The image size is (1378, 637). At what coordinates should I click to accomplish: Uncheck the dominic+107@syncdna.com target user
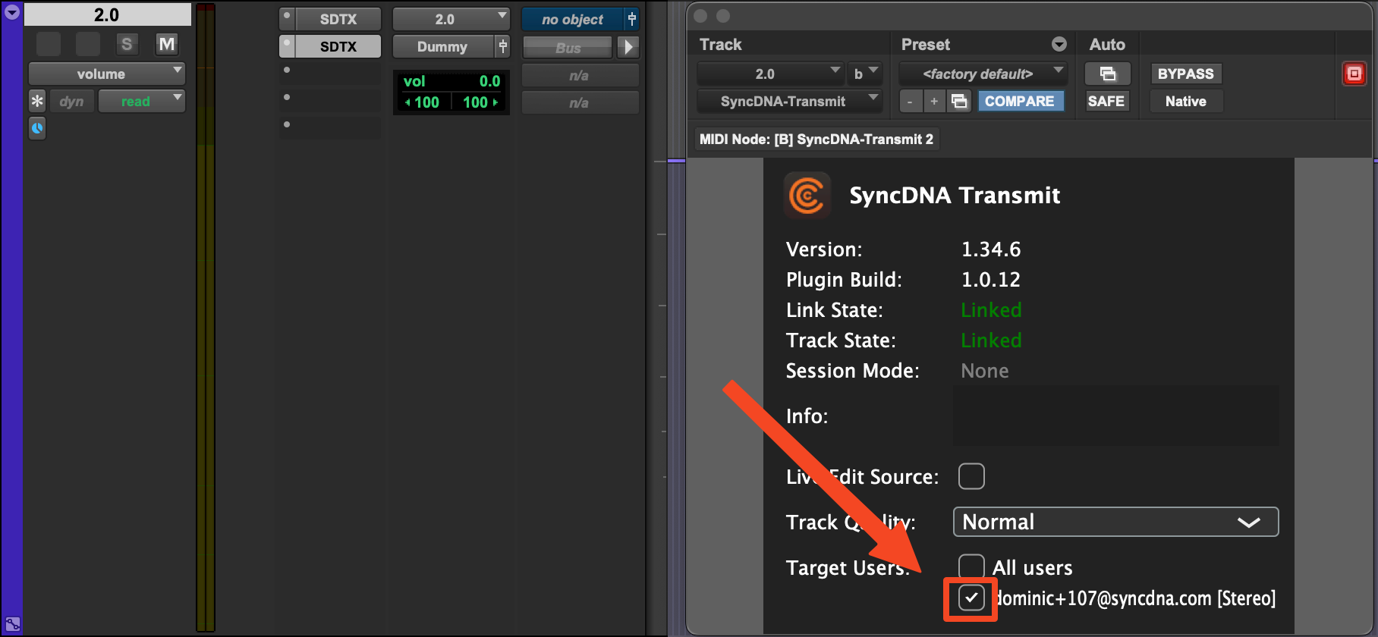[971, 598]
